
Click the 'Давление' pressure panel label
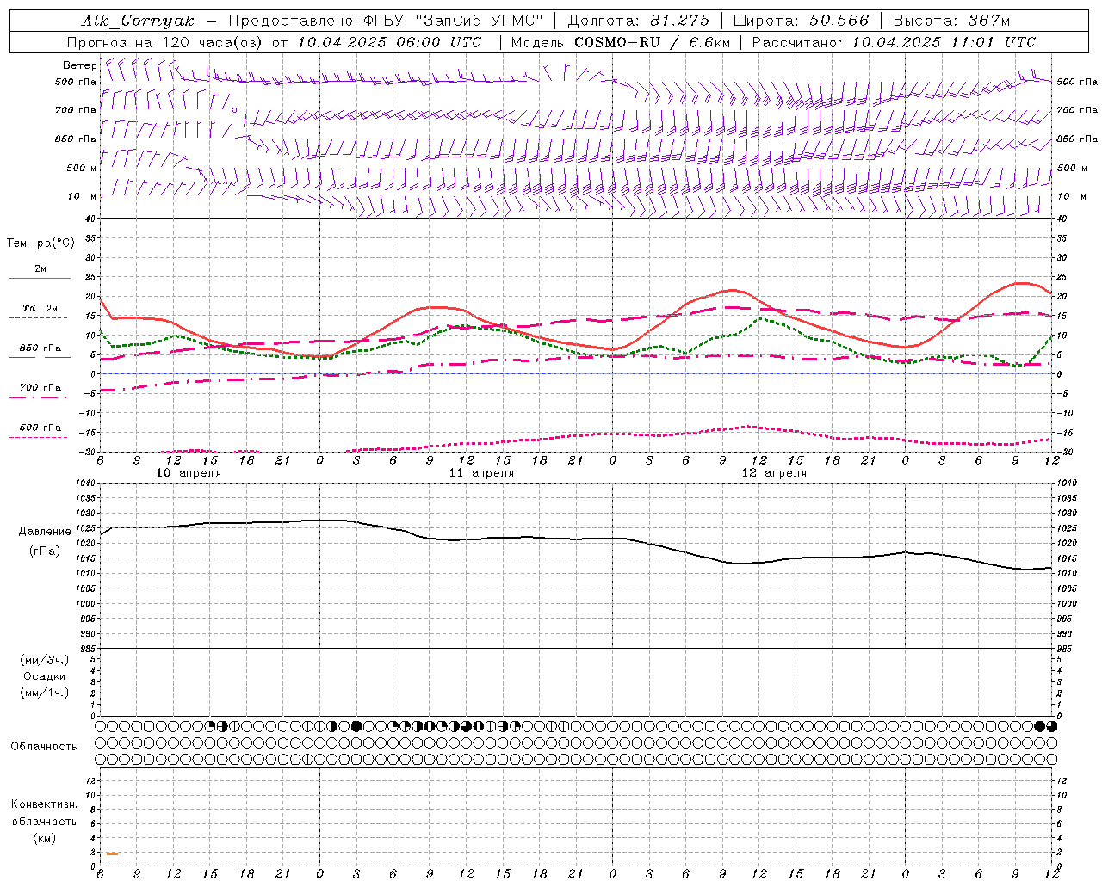(45, 532)
